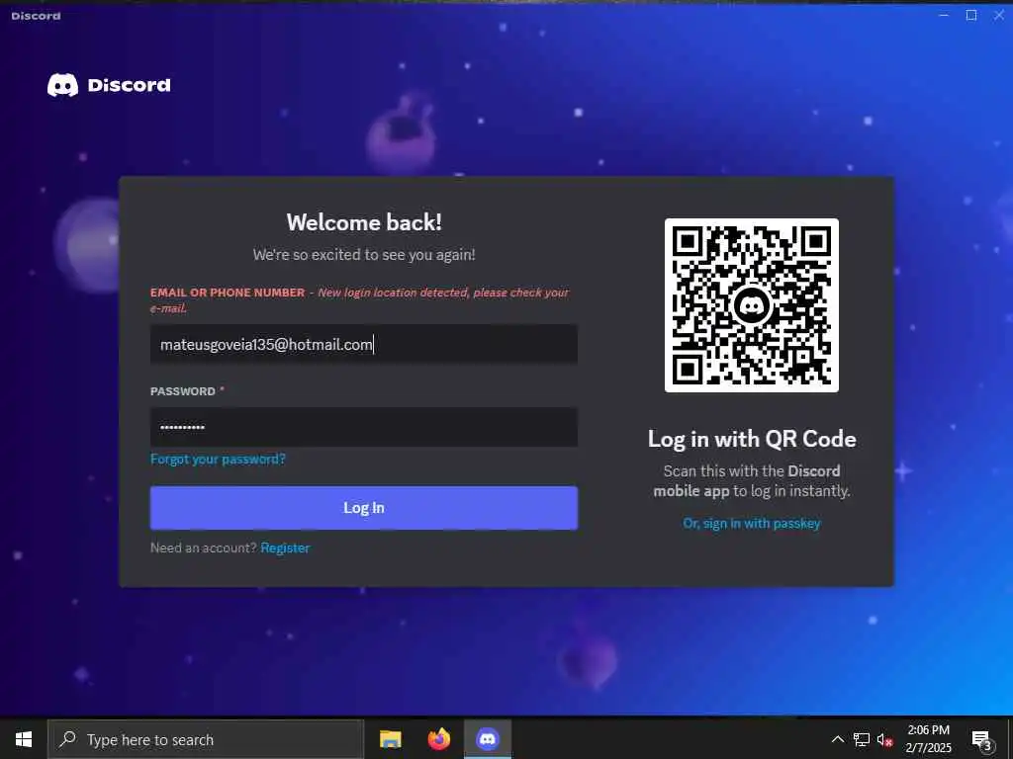Show hidden system tray icons
Image resolution: width=1013 pixels, height=759 pixels.
(x=837, y=739)
